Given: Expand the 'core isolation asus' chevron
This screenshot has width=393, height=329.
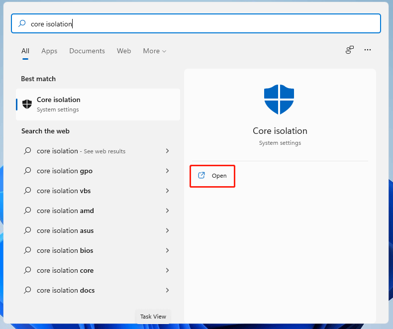Looking at the screenshot, I should 168,230.
